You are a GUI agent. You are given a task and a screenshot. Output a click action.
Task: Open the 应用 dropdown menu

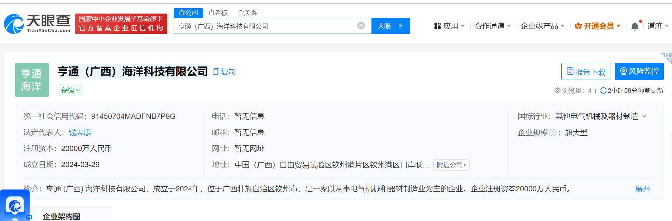(449, 26)
